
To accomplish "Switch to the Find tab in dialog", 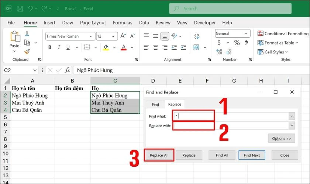I will coord(156,104).
